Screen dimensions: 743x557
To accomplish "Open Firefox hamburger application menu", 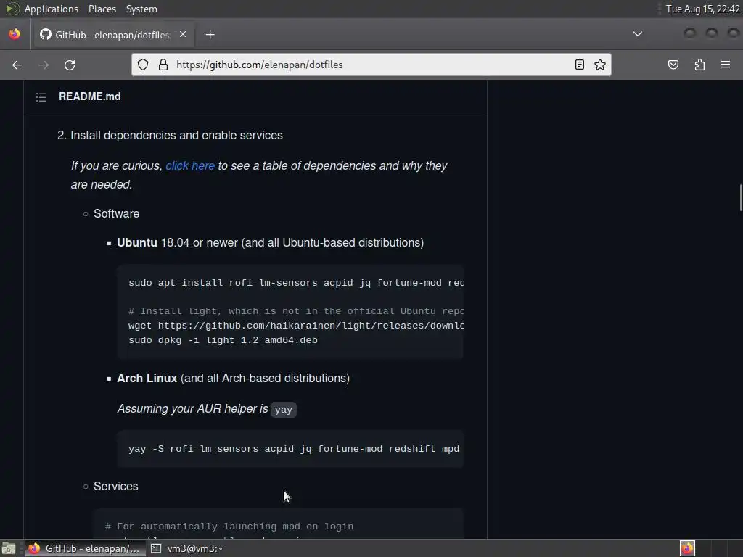I will coord(726,65).
